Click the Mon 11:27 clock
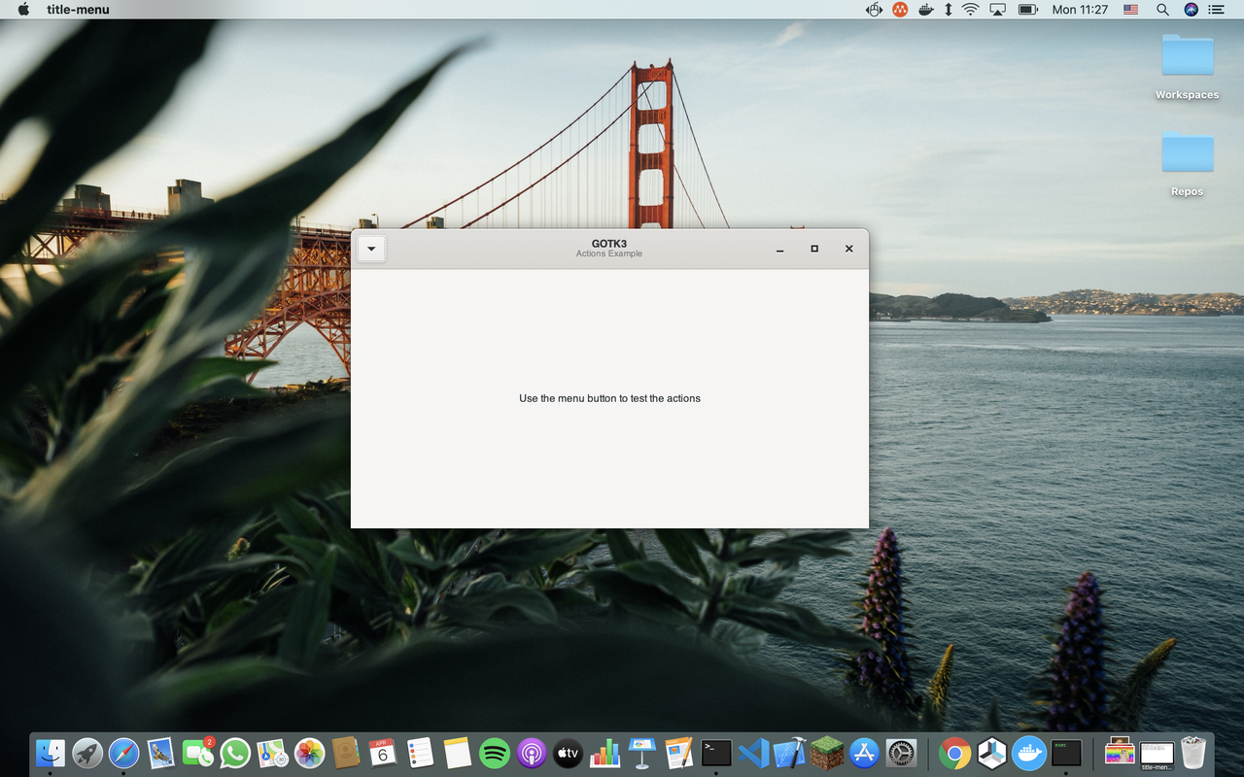Viewport: 1244px width, 777px height. (x=1080, y=10)
